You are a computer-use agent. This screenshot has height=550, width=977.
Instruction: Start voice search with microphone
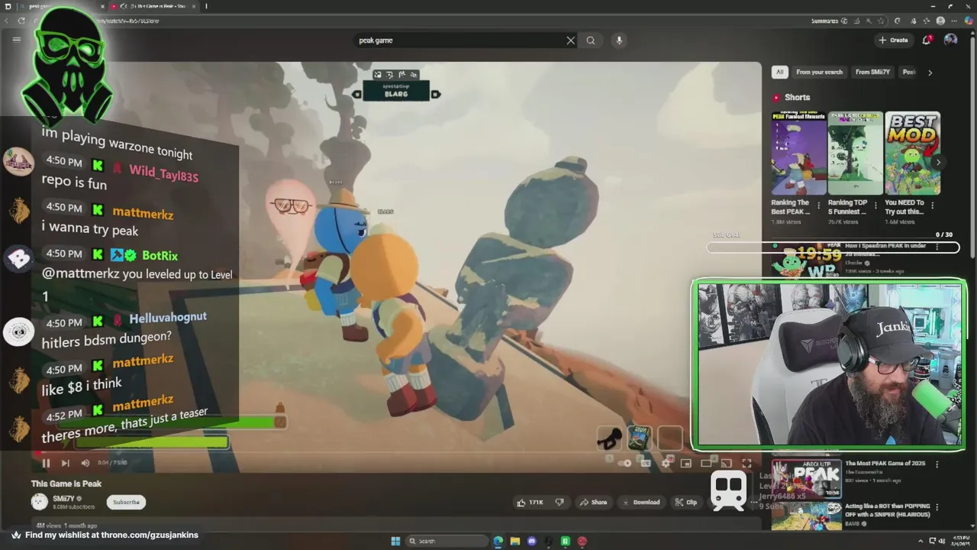(x=619, y=40)
